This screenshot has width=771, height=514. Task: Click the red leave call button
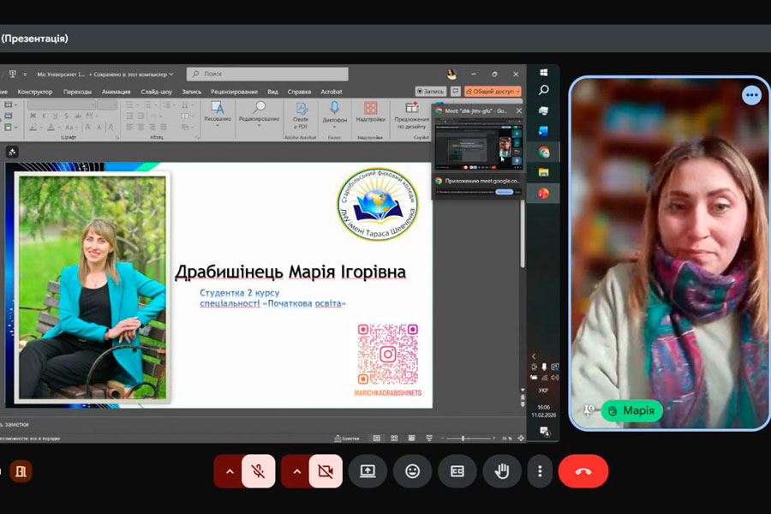(583, 471)
